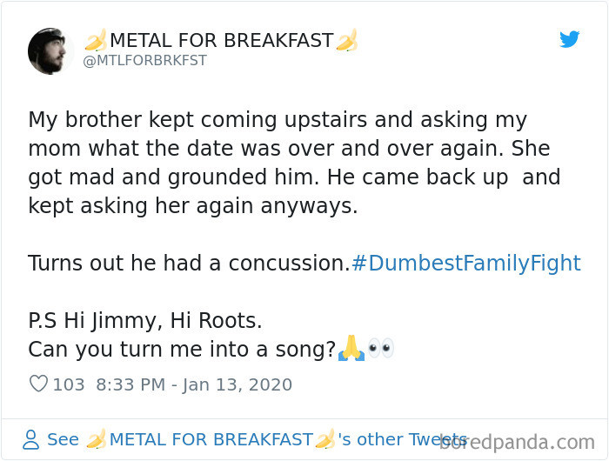Open the author's profile picture
The width and height of the screenshot is (609, 461).
click(x=50, y=50)
